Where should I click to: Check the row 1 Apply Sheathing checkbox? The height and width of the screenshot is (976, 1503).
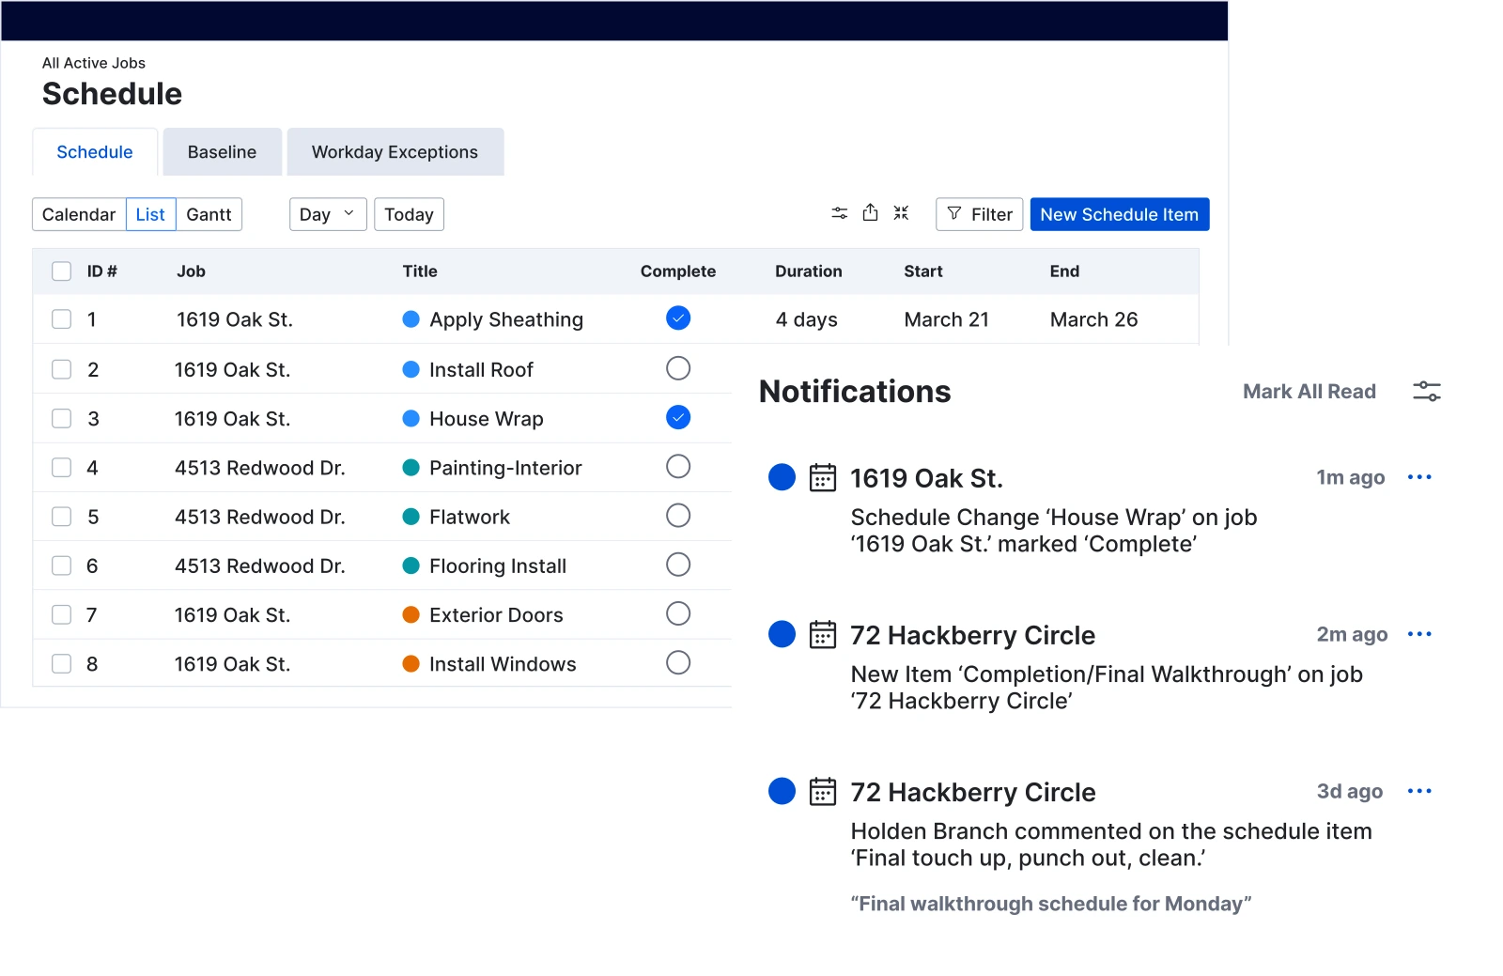coord(61,319)
